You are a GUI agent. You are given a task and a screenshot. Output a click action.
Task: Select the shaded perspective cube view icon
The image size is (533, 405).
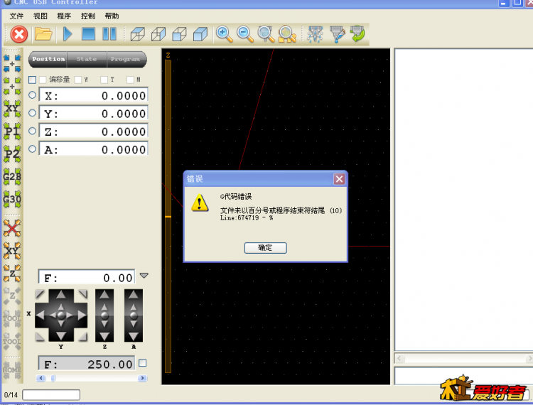200,34
